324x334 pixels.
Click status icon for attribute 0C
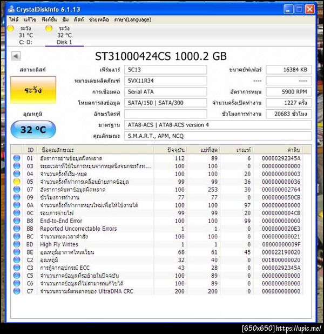point(17,213)
